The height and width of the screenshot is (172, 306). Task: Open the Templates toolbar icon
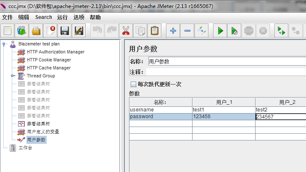[22, 31]
